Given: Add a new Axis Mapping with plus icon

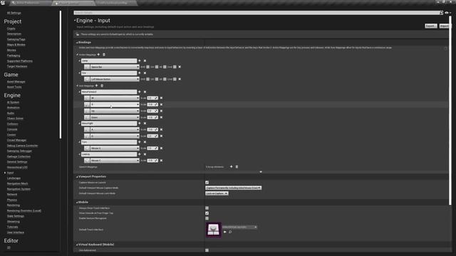Looking at the screenshot, I should pos(97,85).
